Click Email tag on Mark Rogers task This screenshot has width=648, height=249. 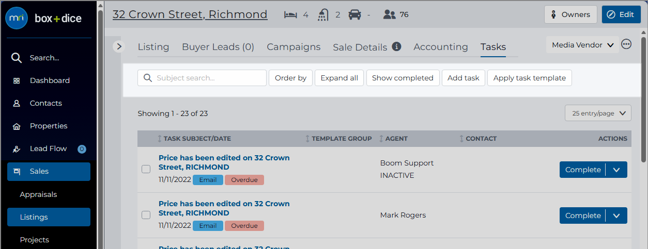(x=208, y=226)
